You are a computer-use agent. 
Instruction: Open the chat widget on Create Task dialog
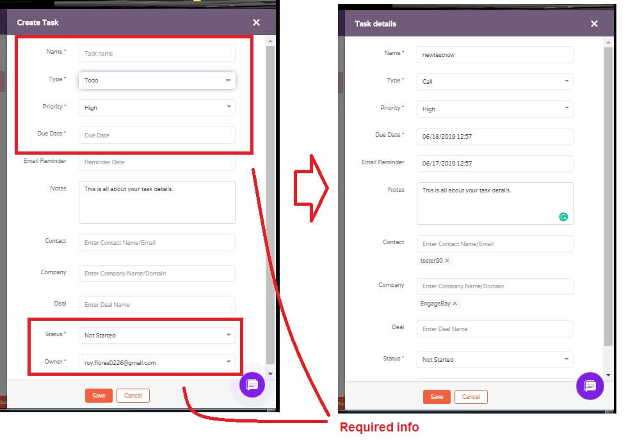click(x=252, y=385)
